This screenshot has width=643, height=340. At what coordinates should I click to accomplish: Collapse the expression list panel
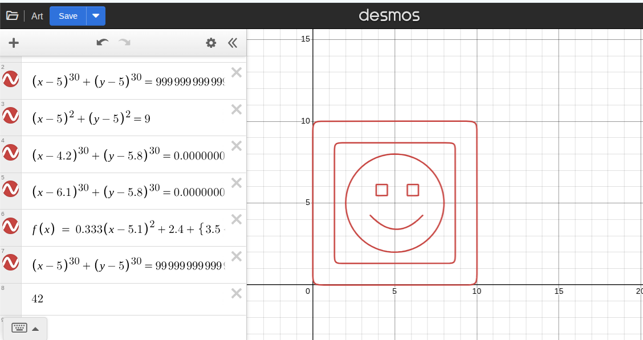233,42
